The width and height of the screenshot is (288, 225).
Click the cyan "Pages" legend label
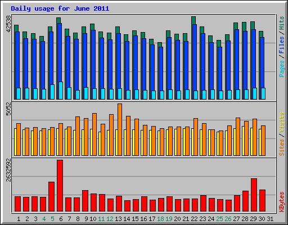tap(282, 69)
